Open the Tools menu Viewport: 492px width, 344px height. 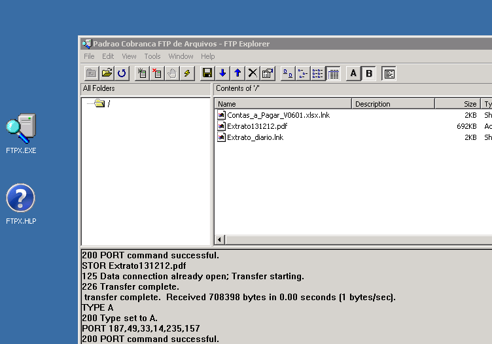point(152,56)
